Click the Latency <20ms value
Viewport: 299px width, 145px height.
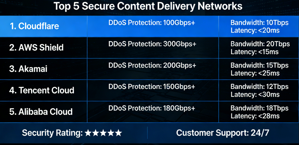tap(255, 30)
